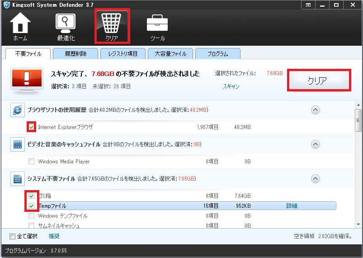This screenshot has width=363, height=258.
Task: Uncheck the Internet Explorerブラウザ checkbox
Action: tap(31, 127)
